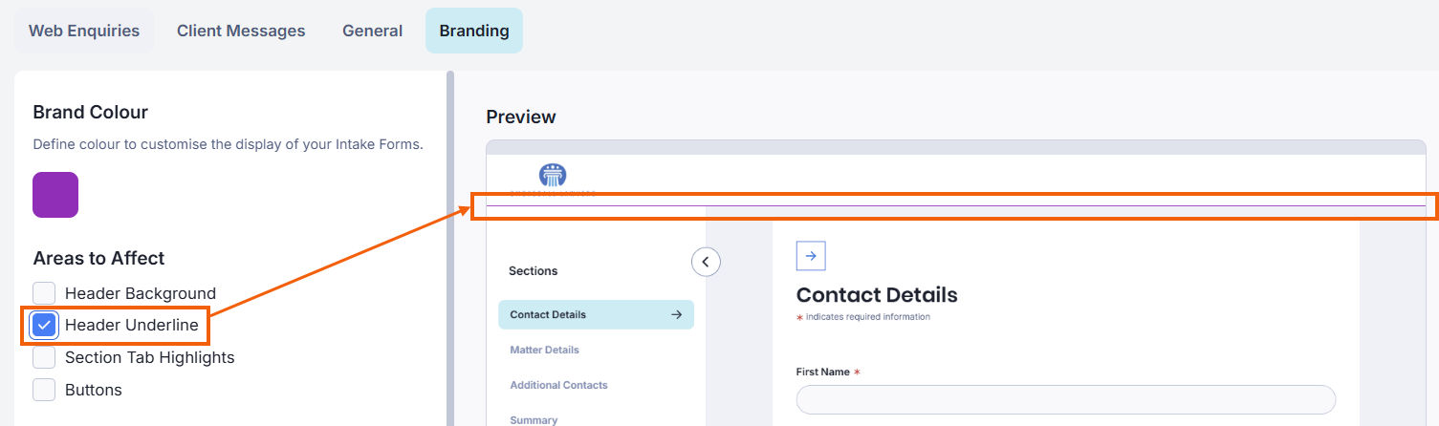Click the arrow on Contact Details section tab
This screenshot has height=426, width=1439.
[x=676, y=314]
